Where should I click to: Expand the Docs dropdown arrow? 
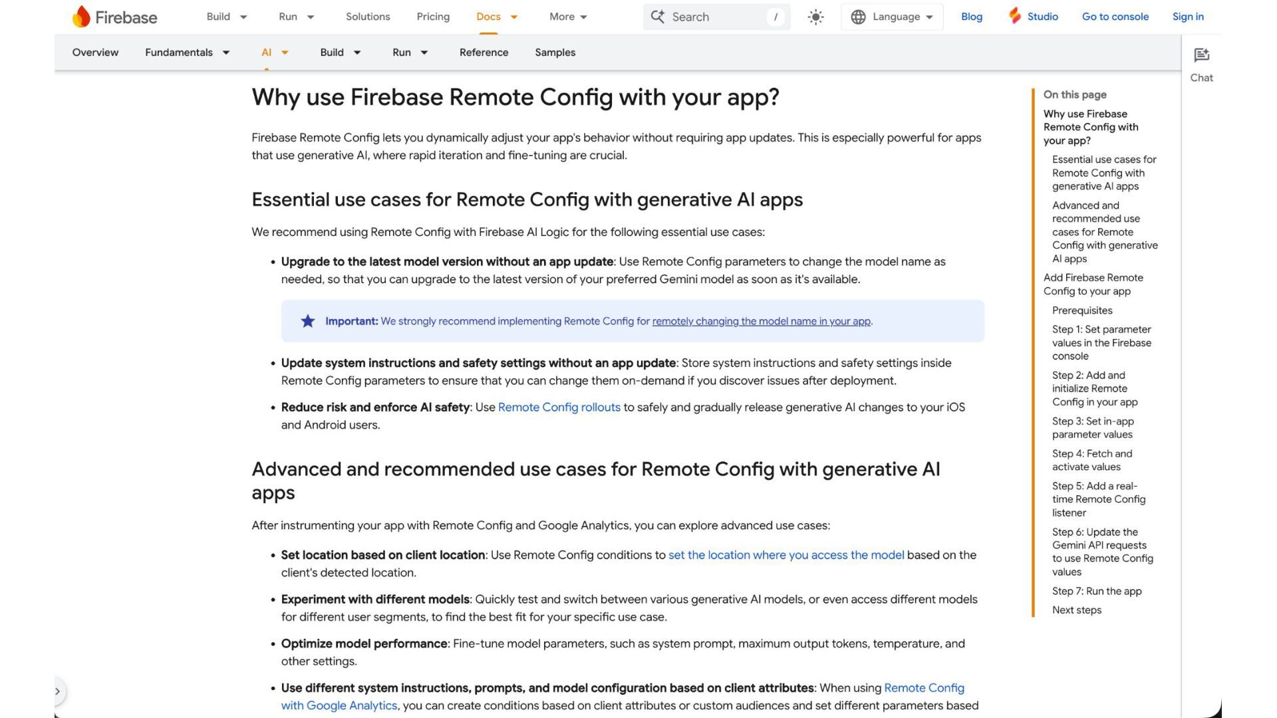[x=514, y=17]
